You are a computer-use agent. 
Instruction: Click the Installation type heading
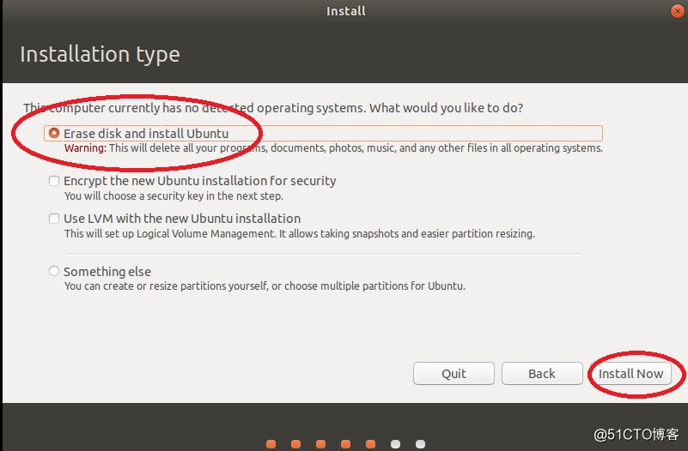coord(100,55)
